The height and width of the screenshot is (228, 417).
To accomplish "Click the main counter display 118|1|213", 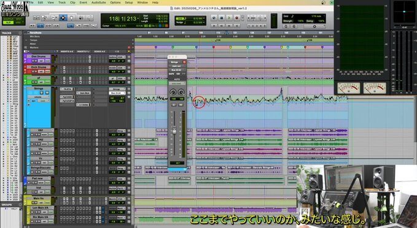I will point(122,19).
